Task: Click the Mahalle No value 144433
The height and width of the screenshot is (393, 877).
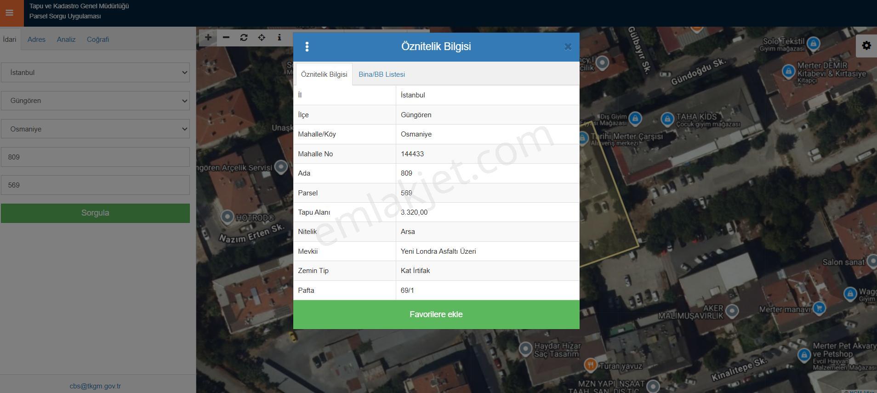Action: (x=412, y=154)
